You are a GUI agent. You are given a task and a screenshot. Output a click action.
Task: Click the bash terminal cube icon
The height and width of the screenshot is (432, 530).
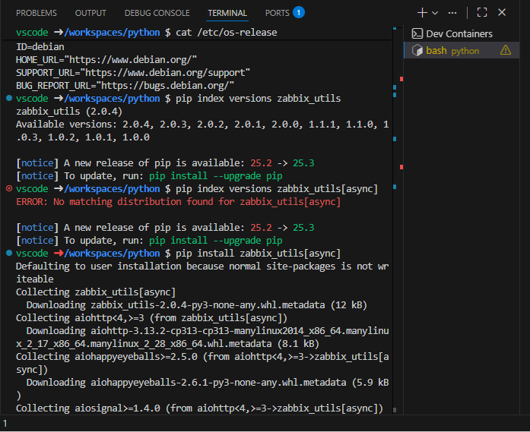coord(417,51)
